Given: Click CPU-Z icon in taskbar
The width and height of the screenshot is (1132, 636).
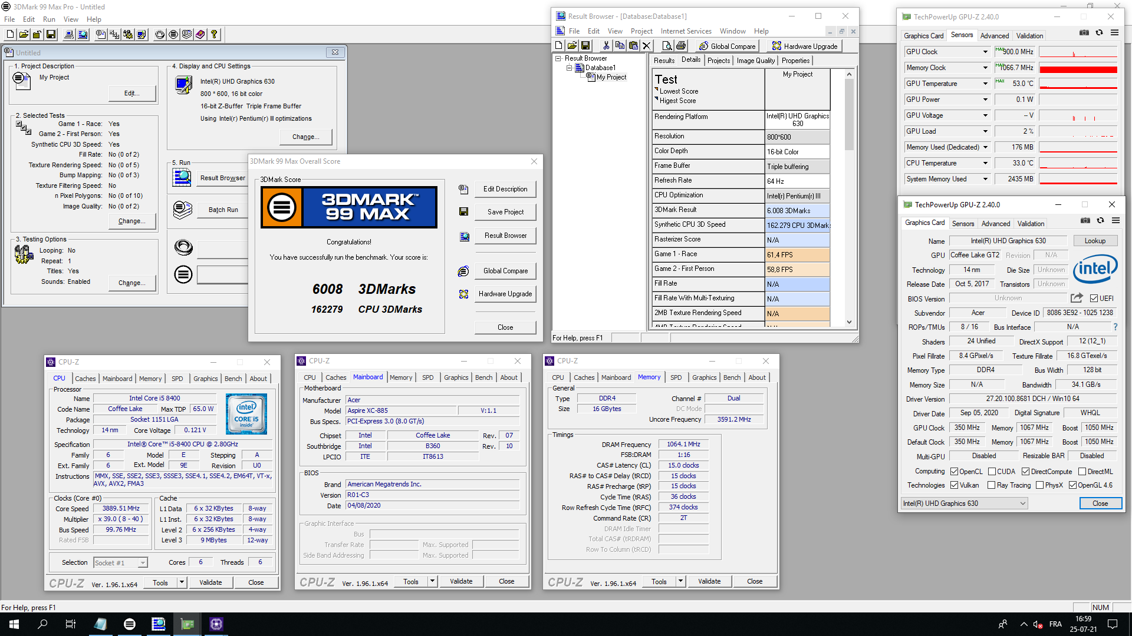Looking at the screenshot, I should pos(216,624).
